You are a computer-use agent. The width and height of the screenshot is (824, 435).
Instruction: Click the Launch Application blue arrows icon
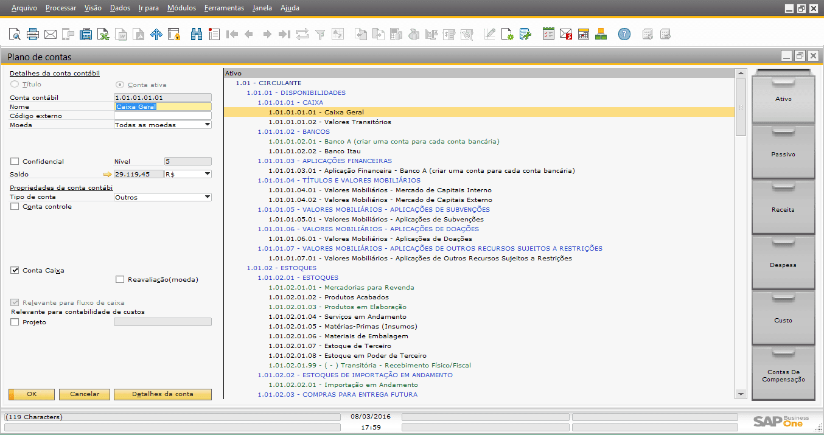tap(156, 34)
